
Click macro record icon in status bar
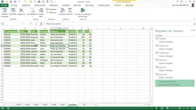click(x=8, y=108)
